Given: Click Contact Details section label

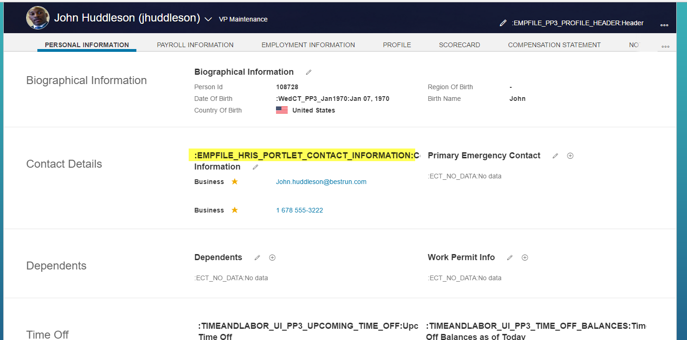Looking at the screenshot, I should tap(64, 164).
